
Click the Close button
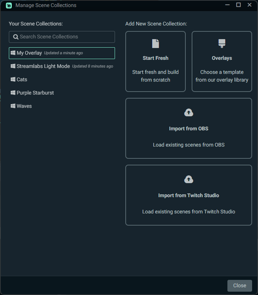(240, 286)
